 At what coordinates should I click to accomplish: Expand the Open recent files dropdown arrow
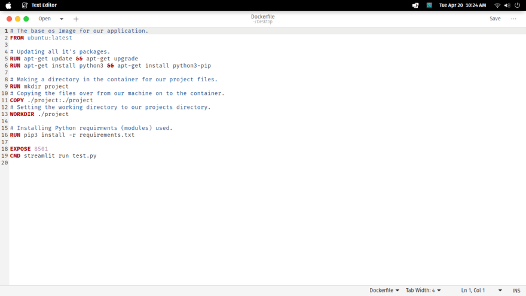(62, 19)
